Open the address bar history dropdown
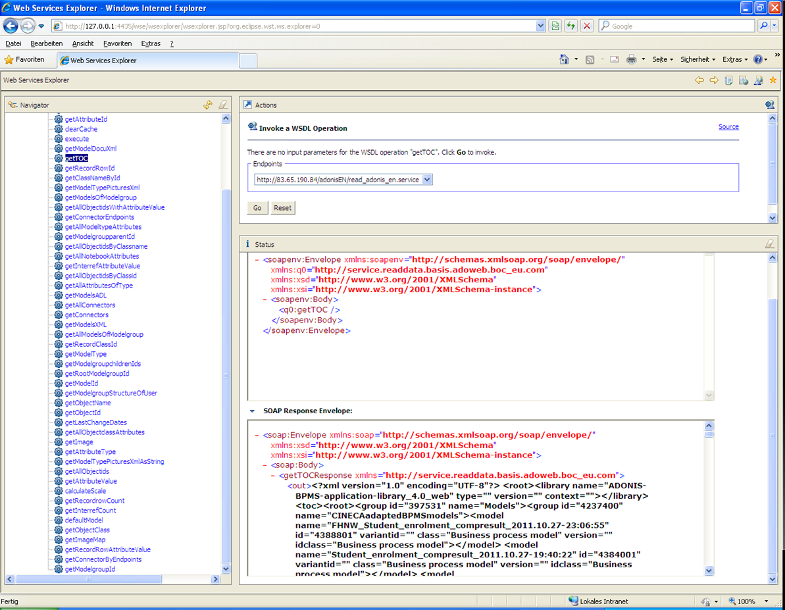Viewport: 785px width, 610px height. tap(540, 26)
